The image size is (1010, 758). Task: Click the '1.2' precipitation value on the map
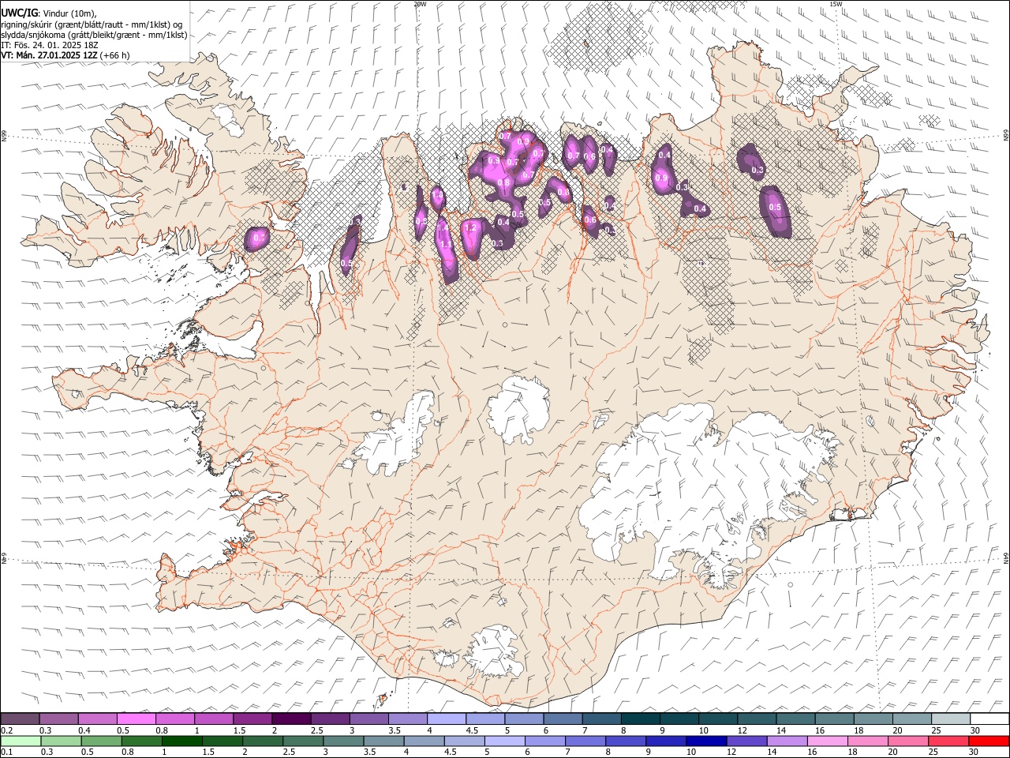471,227
